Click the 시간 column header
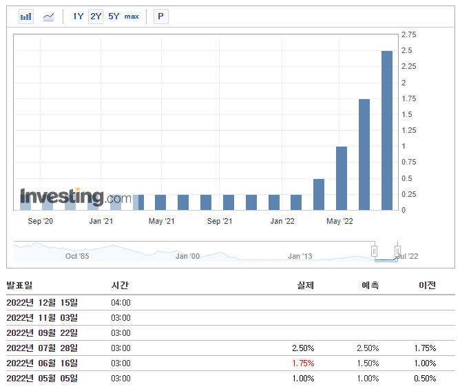 click(120, 285)
